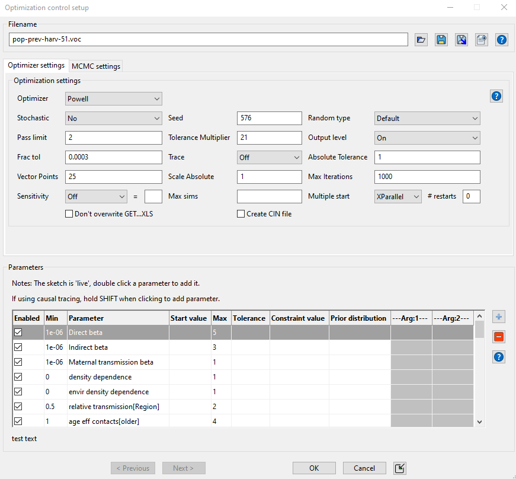Edit the Seed value field
The height and width of the screenshot is (479, 516).
269,118
